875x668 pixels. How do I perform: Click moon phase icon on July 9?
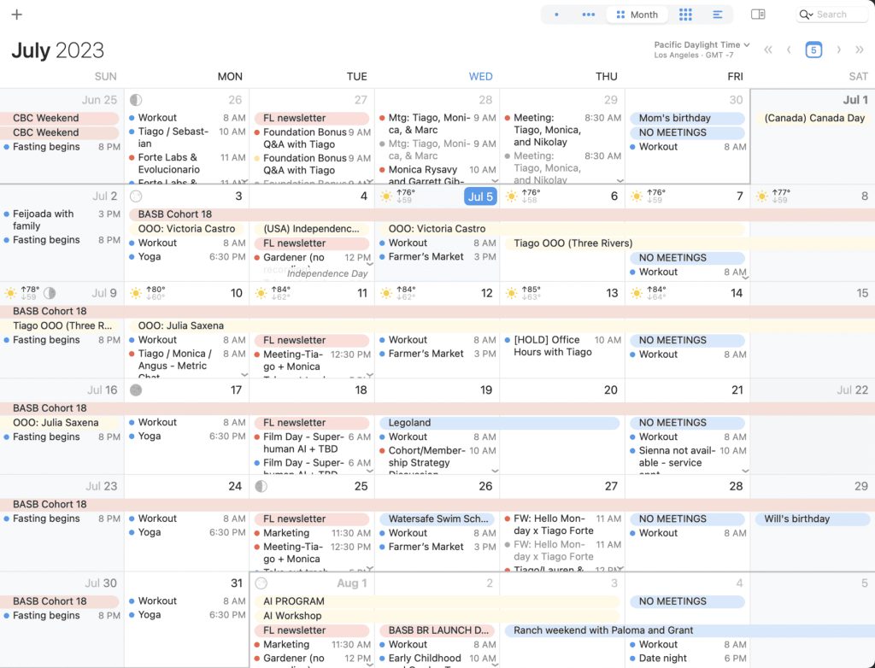pos(50,293)
